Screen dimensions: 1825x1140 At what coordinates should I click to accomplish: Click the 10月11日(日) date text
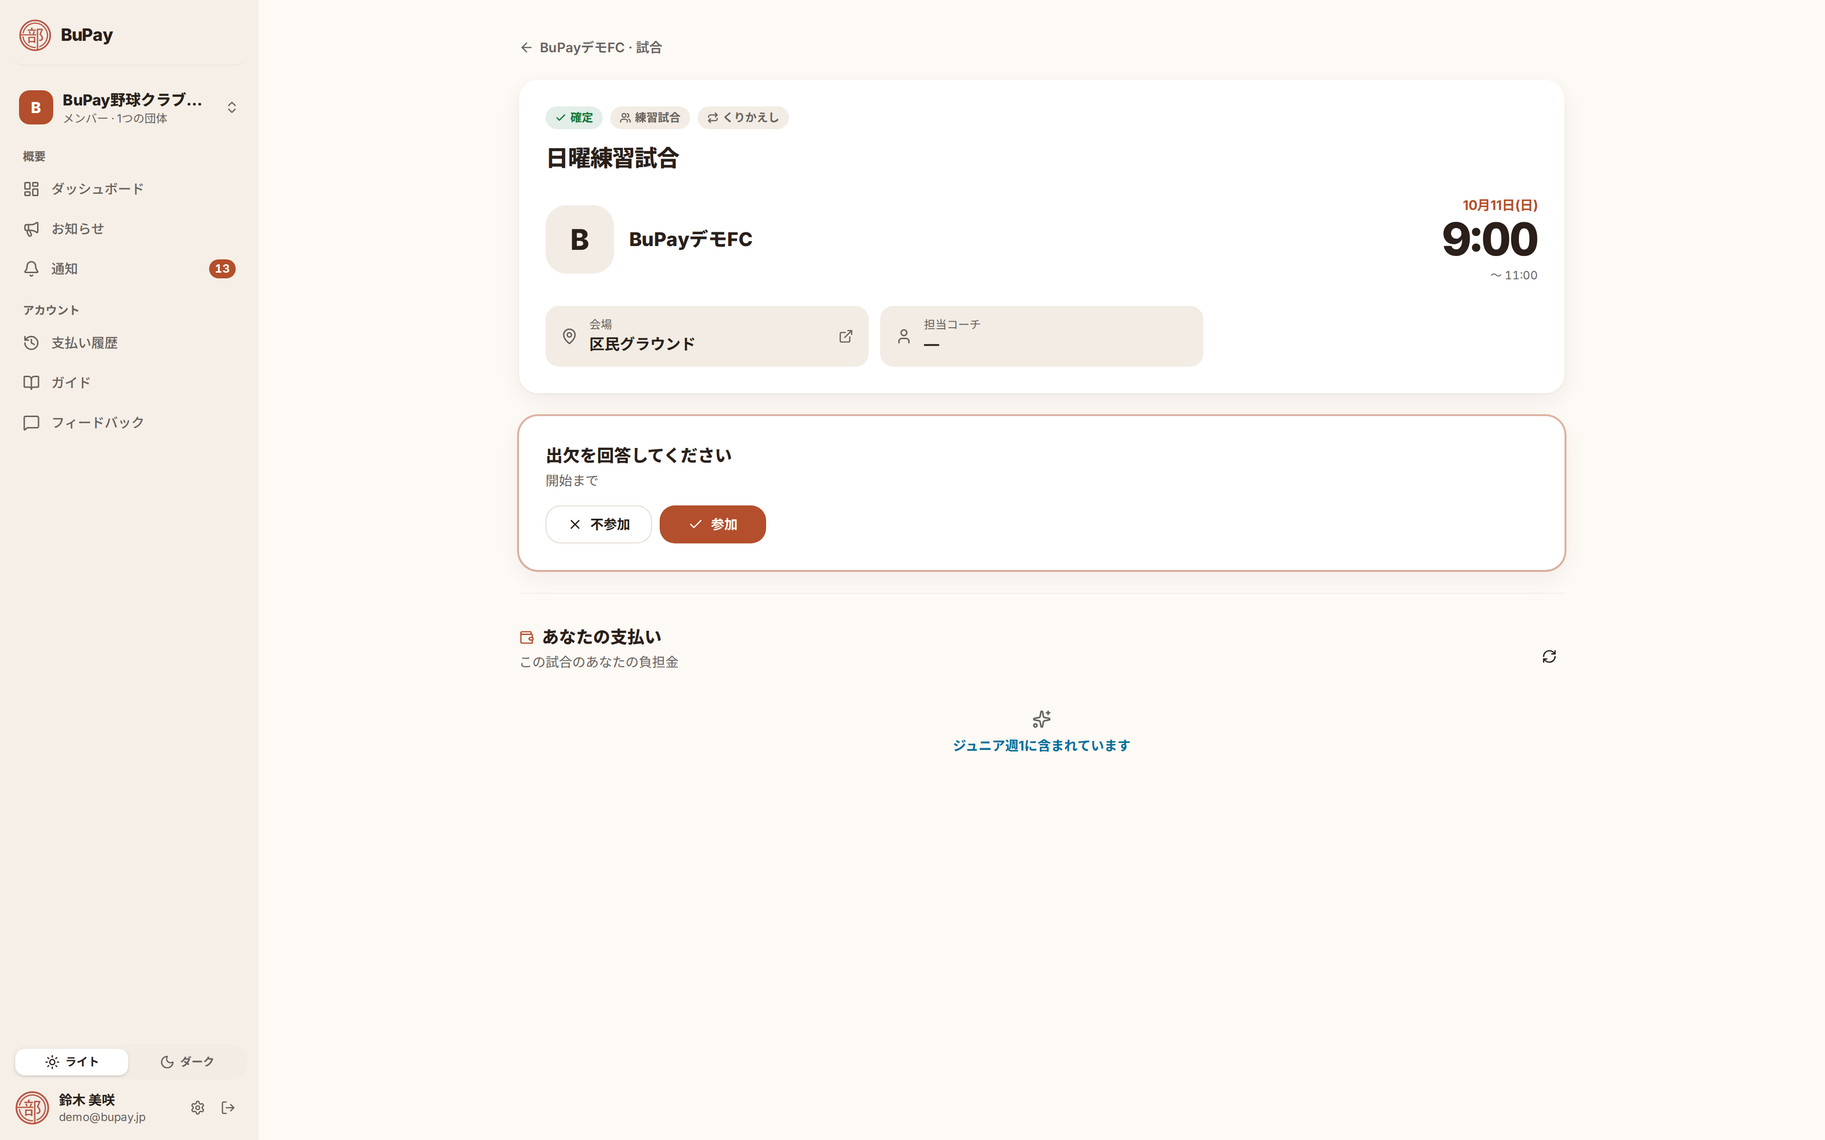point(1500,205)
